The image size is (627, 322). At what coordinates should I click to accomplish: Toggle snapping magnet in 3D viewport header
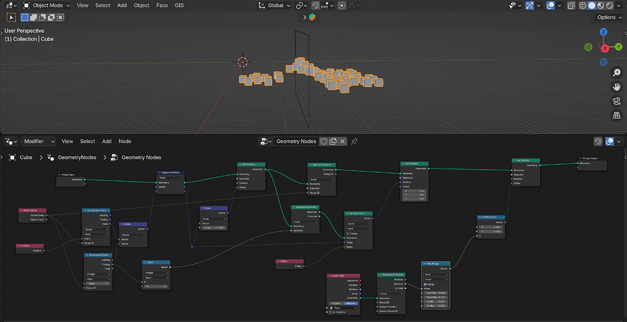315,5
